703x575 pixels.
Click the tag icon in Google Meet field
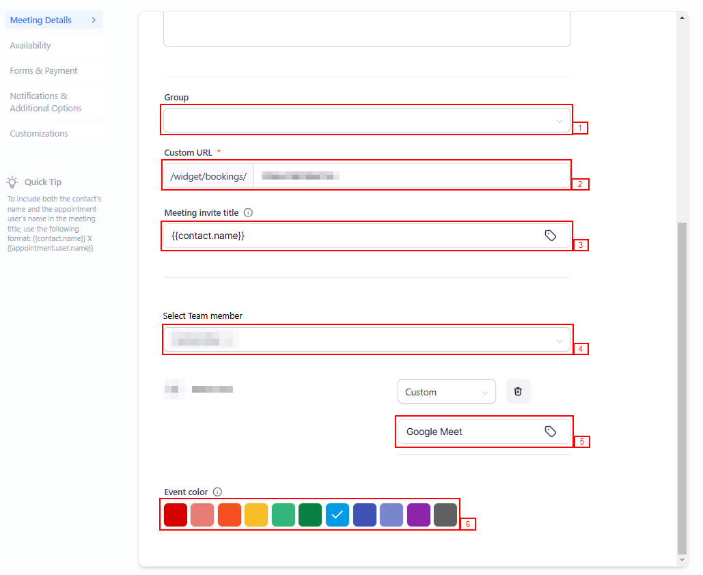pos(550,432)
